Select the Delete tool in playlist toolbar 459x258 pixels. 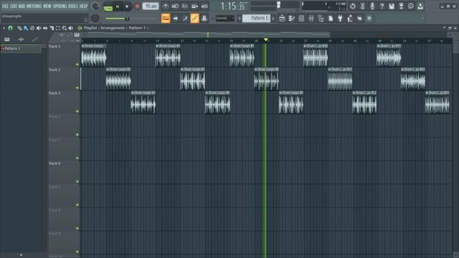click(32, 28)
